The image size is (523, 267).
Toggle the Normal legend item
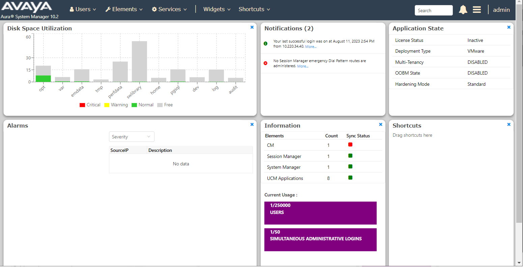point(142,105)
